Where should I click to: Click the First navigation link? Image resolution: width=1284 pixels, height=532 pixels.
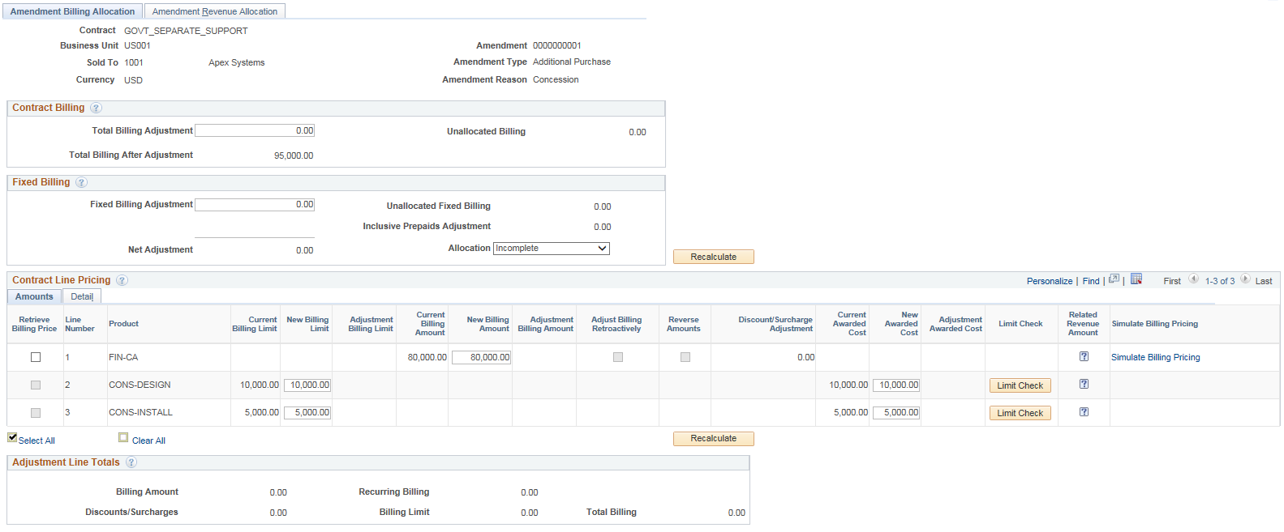pos(1172,281)
